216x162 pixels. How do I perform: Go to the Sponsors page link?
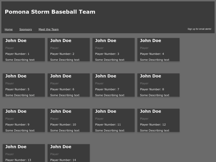[26, 29]
